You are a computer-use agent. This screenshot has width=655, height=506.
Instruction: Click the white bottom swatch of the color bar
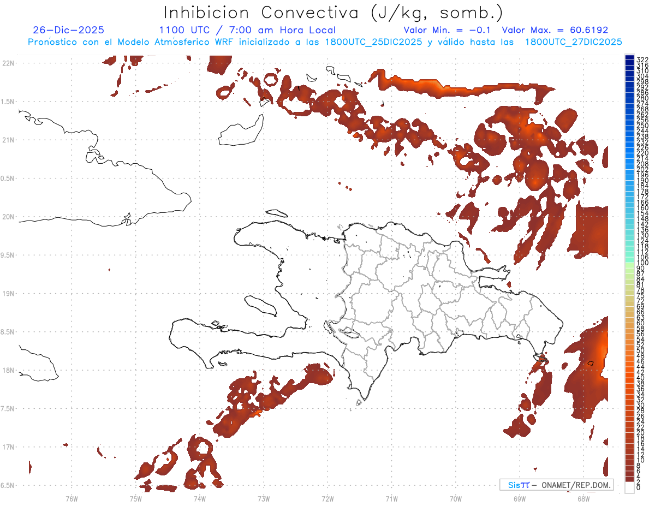[629, 489]
